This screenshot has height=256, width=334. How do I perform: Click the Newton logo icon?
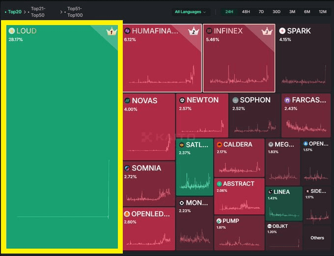click(182, 100)
